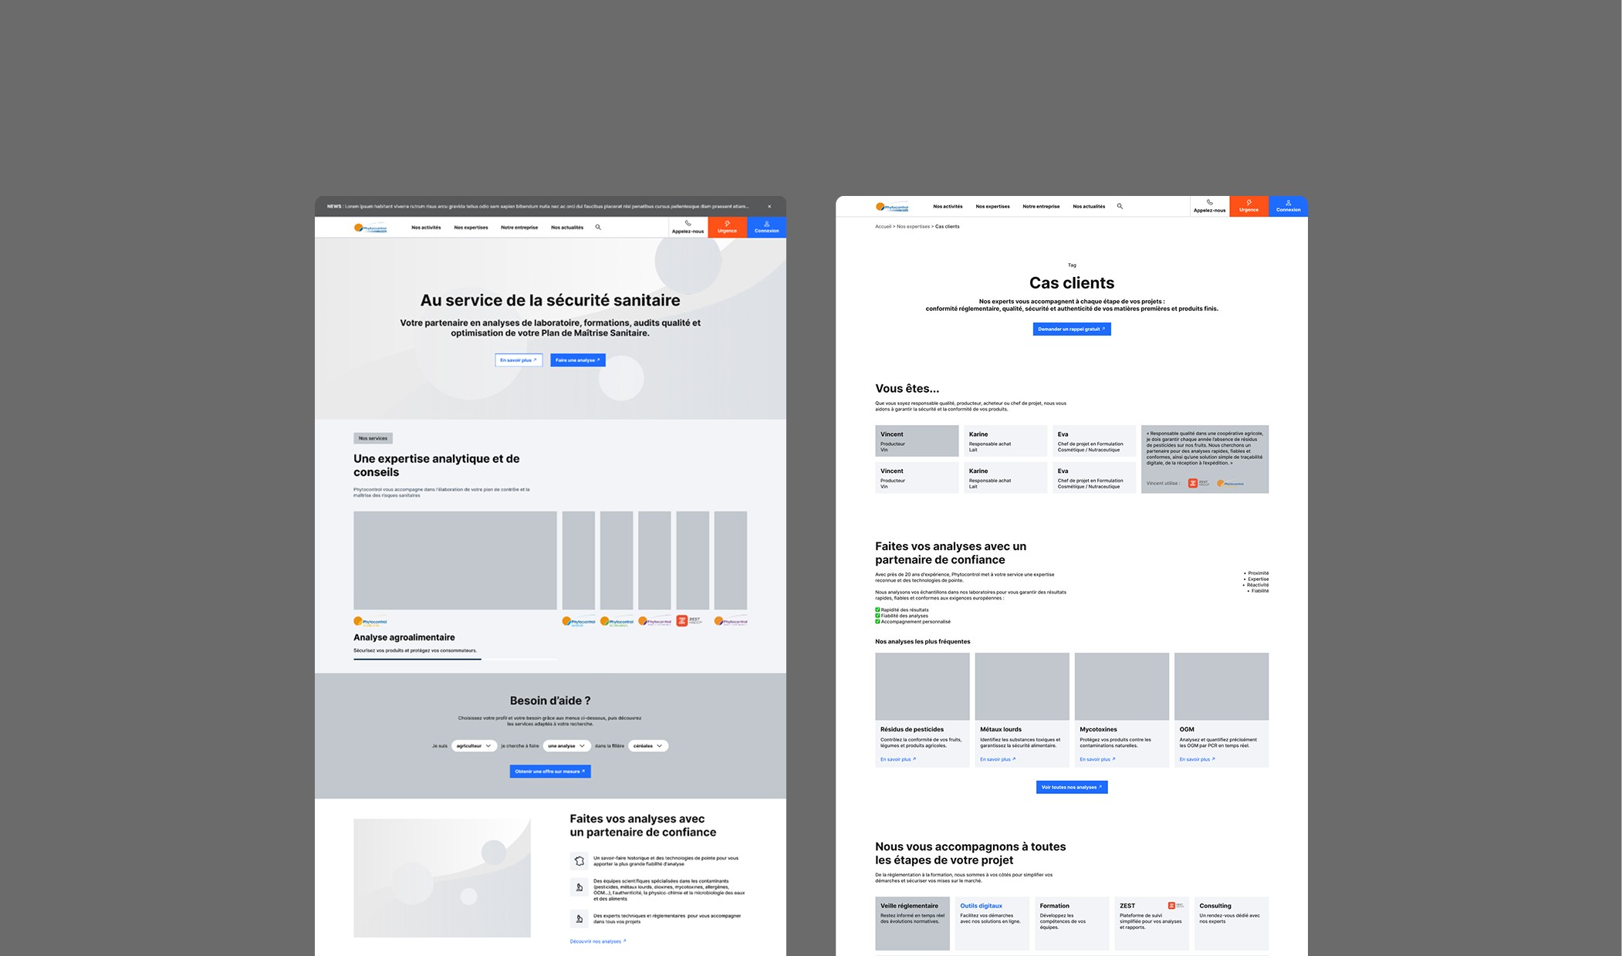Click 'Faire une analyse' hero button

tap(577, 360)
